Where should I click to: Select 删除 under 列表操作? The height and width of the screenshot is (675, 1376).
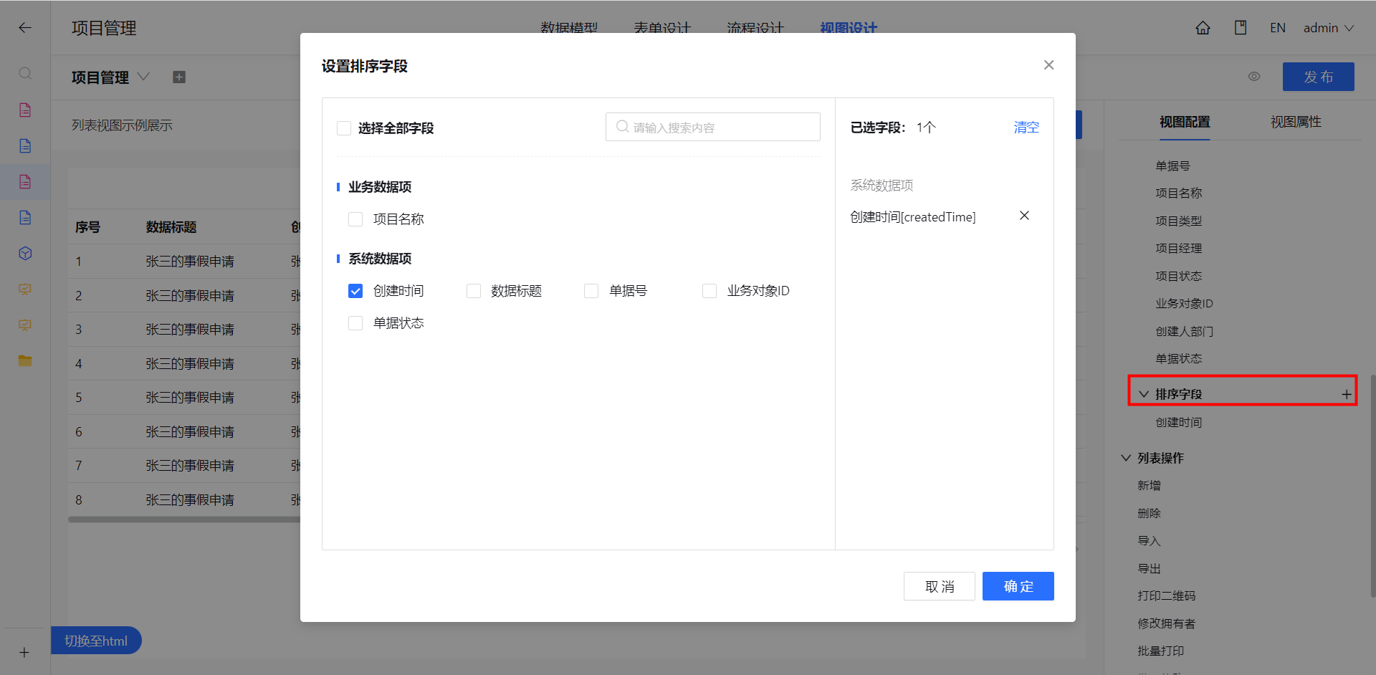click(1149, 513)
